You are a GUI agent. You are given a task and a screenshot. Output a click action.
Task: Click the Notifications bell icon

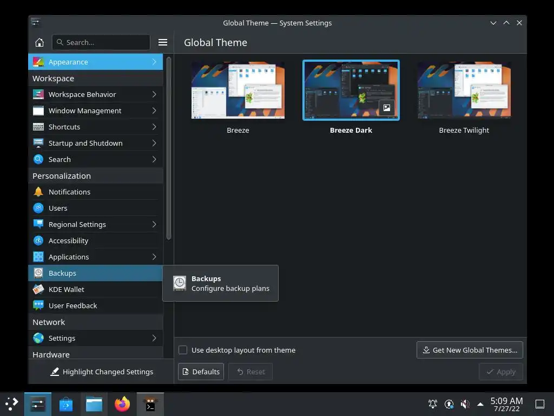(x=38, y=192)
